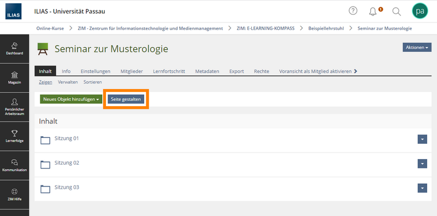Viewport: 437px width, 216px height.
Task: Expand the Aktionen dropdown
Action: point(417,48)
